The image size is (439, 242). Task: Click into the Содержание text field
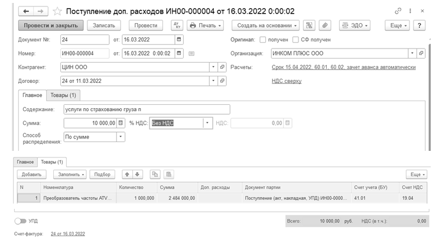point(147,109)
